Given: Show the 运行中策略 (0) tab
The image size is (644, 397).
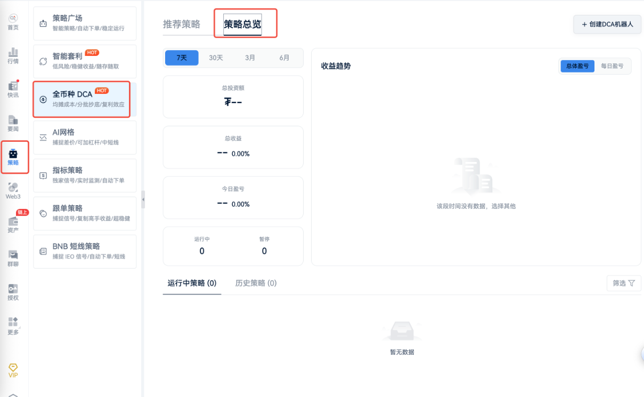Looking at the screenshot, I should (x=192, y=283).
